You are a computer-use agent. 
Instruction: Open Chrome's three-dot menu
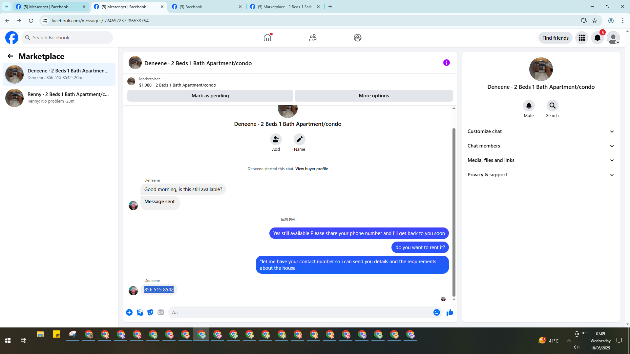pos(623,21)
